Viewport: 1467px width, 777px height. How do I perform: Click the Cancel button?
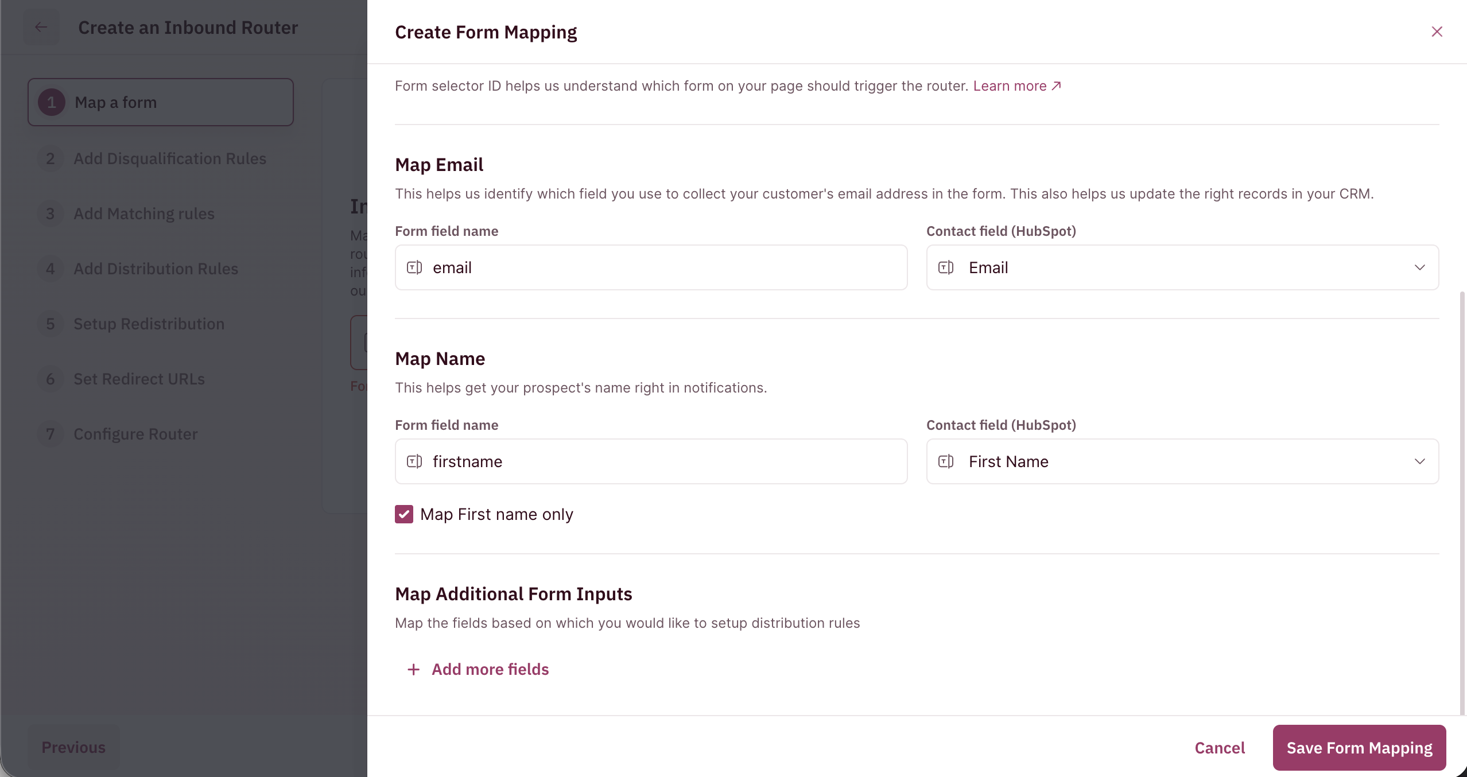tap(1220, 748)
